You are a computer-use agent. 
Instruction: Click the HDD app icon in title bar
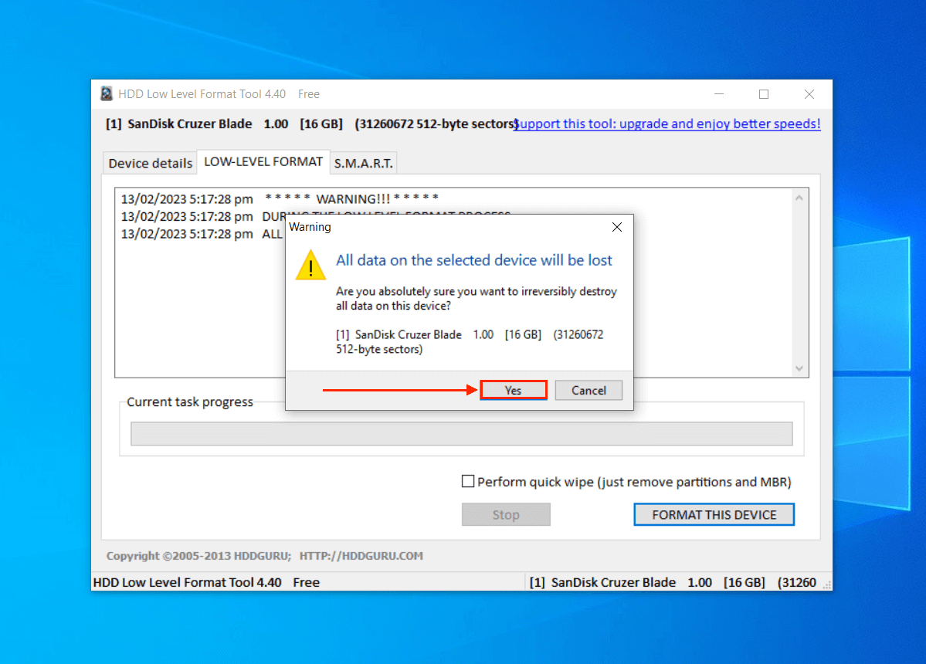107,94
